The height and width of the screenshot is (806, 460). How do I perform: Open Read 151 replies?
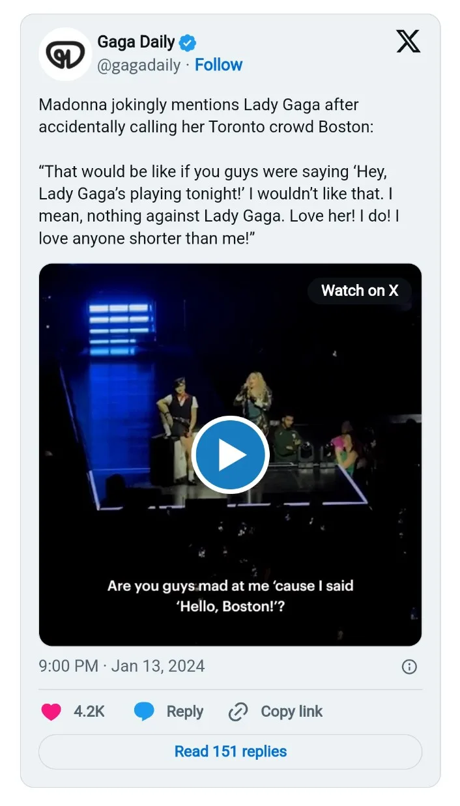(230, 751)
